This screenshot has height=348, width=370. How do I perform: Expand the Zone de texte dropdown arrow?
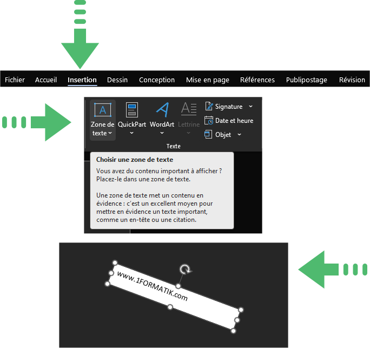pyautogui.click(x=110, y=133)
